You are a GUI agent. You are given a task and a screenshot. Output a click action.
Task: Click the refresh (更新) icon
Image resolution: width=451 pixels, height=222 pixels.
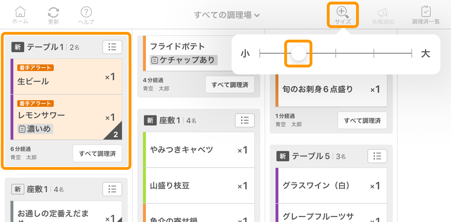pyautogui.click(x=53, y=16)
